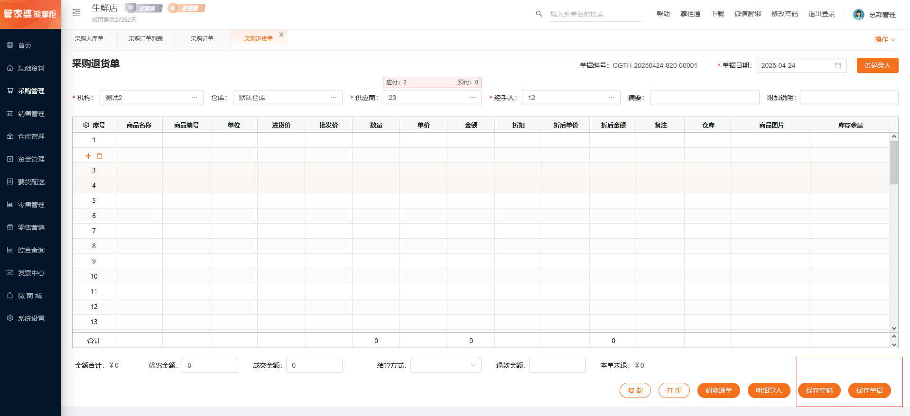Open supplier selector ellipsis for 供应商
Viewport: 910px width, 416px height.
[x=472, y=98]
